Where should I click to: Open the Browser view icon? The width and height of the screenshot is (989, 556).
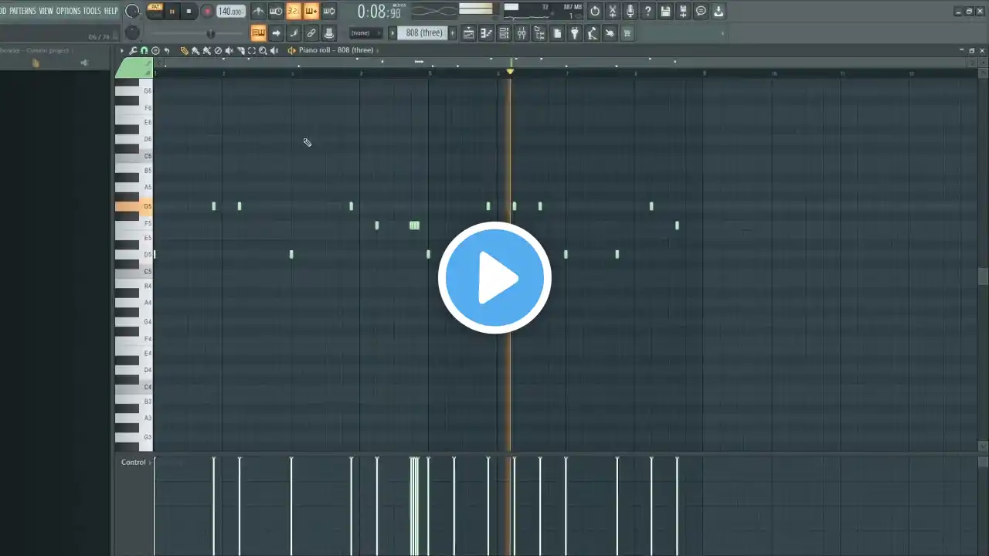click(x=539, y=33)
